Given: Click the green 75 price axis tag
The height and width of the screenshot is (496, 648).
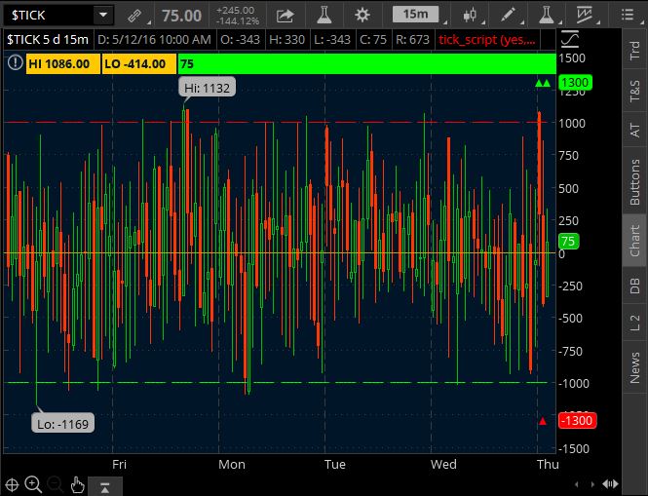Looking at the screenshot, I should coord(568,242).
